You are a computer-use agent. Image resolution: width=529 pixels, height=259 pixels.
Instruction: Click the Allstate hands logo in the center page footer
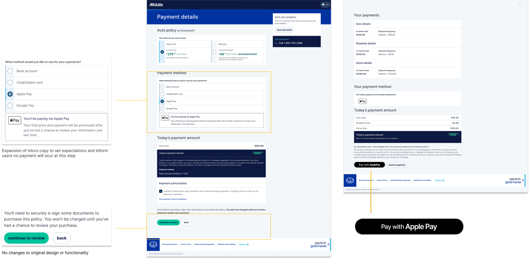[153, 245]
